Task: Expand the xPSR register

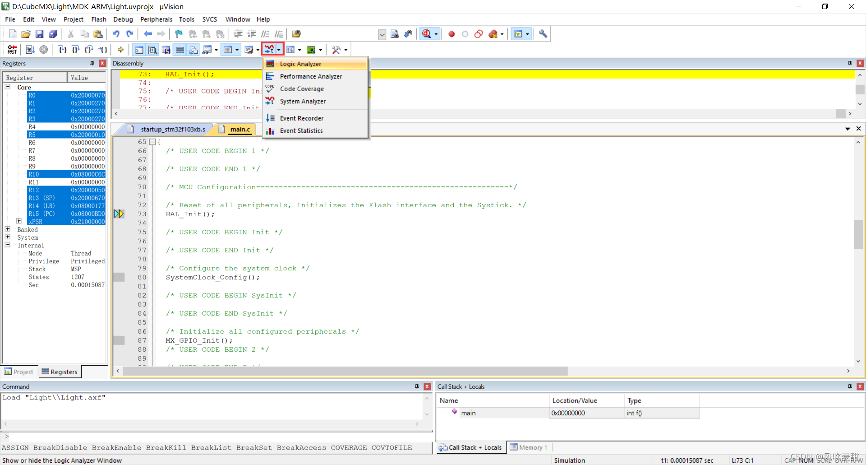Action: point(19,221)
